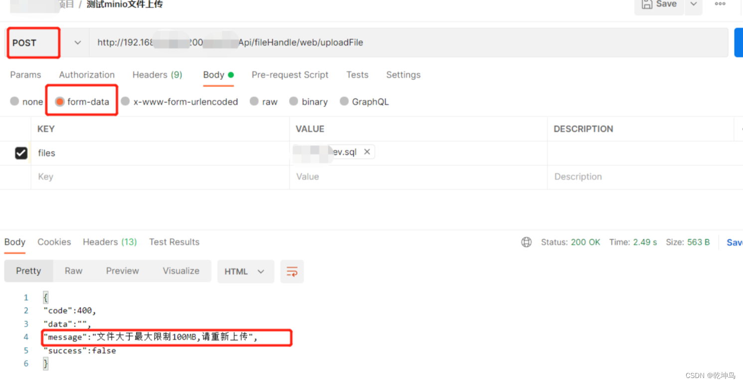This screenshot has width=743, height=384.
Task: Open the Test Results tab
Action: click(174, 242)
